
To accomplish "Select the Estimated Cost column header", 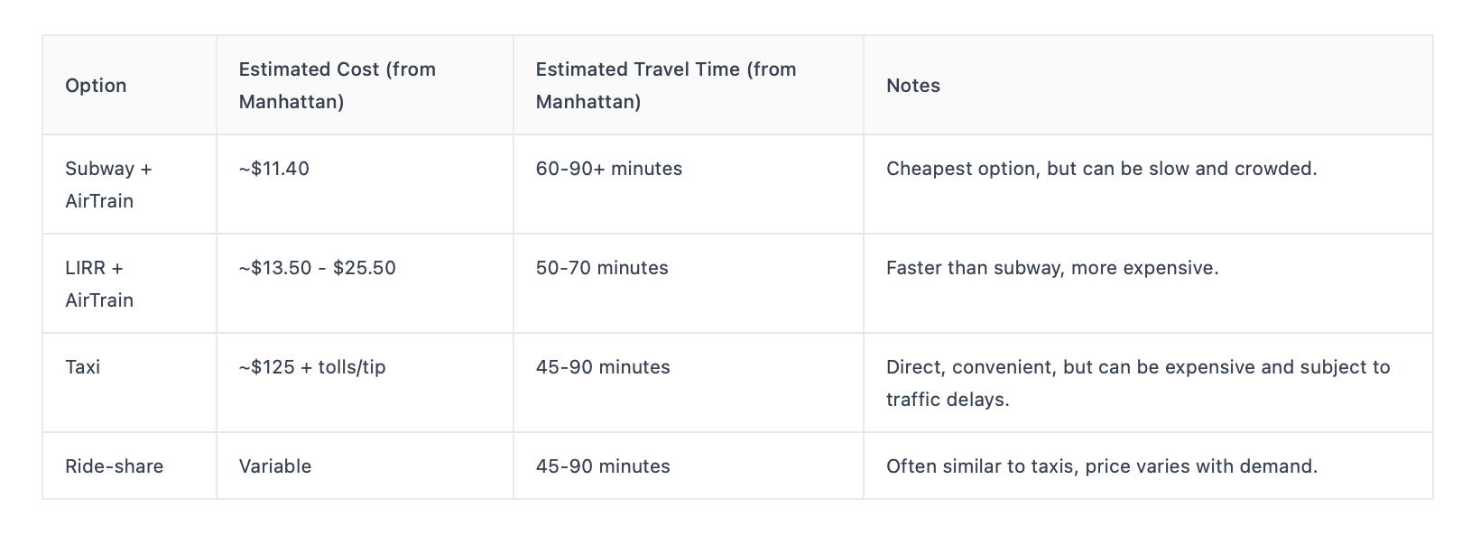I will pos(365,86).
